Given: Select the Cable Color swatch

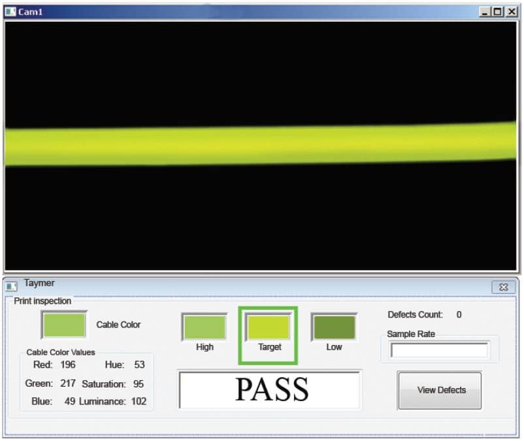Looking at the screenshot, I should pos(64,325).
